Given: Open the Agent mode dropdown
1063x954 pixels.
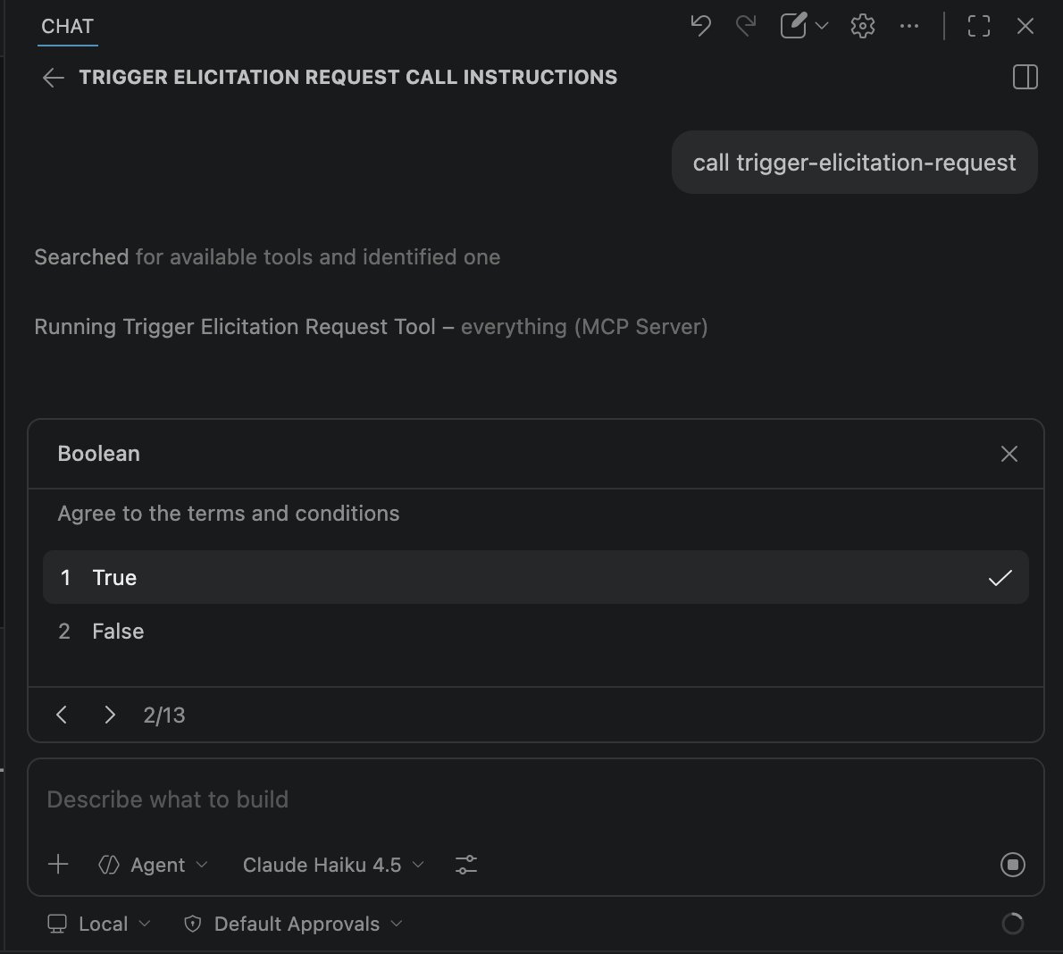Looking at the screenshot, I should pyautogui.click(x=154, y=866).
